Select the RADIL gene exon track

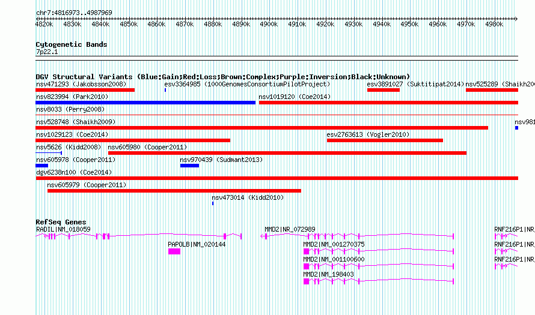138,236
